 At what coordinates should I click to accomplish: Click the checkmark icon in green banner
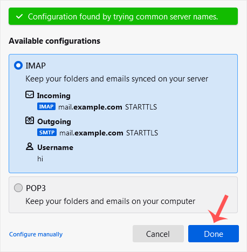point(19,17)
